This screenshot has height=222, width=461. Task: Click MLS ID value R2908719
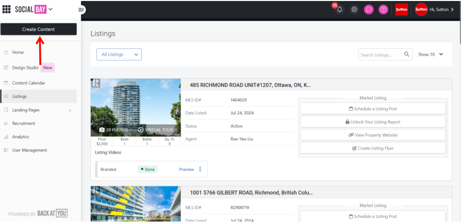(x=240, y=208)
